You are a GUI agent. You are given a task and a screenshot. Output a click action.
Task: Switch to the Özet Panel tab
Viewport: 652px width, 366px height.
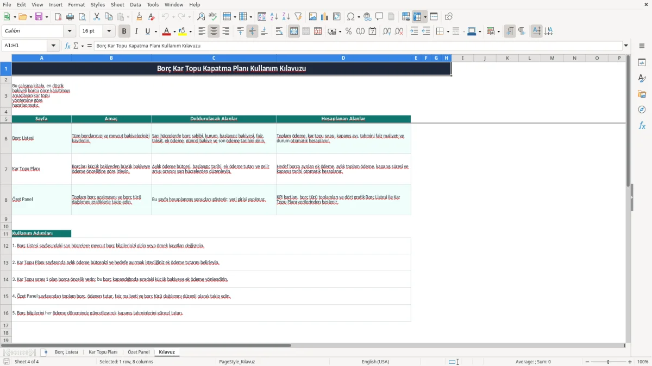click(139, 352)
